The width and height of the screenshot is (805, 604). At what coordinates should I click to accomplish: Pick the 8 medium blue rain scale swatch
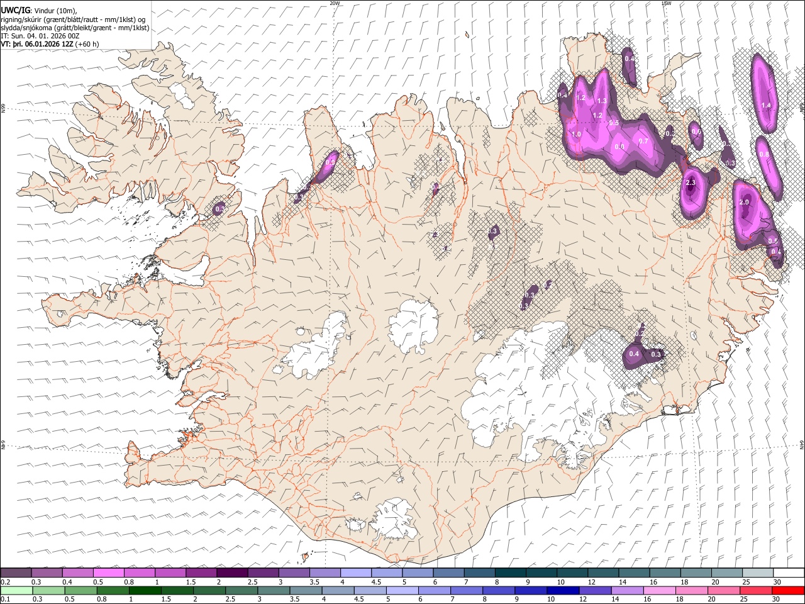point(497,590)
